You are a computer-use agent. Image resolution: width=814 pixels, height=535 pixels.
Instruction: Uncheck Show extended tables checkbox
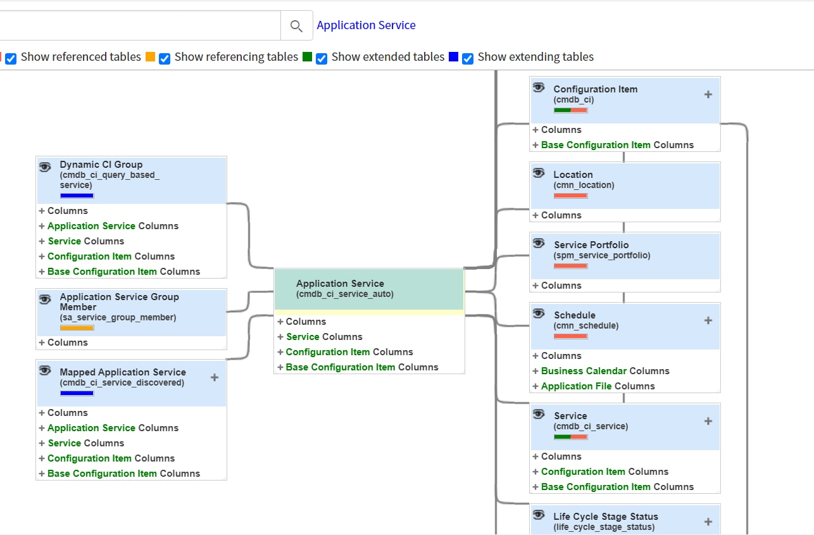point(322,58)
